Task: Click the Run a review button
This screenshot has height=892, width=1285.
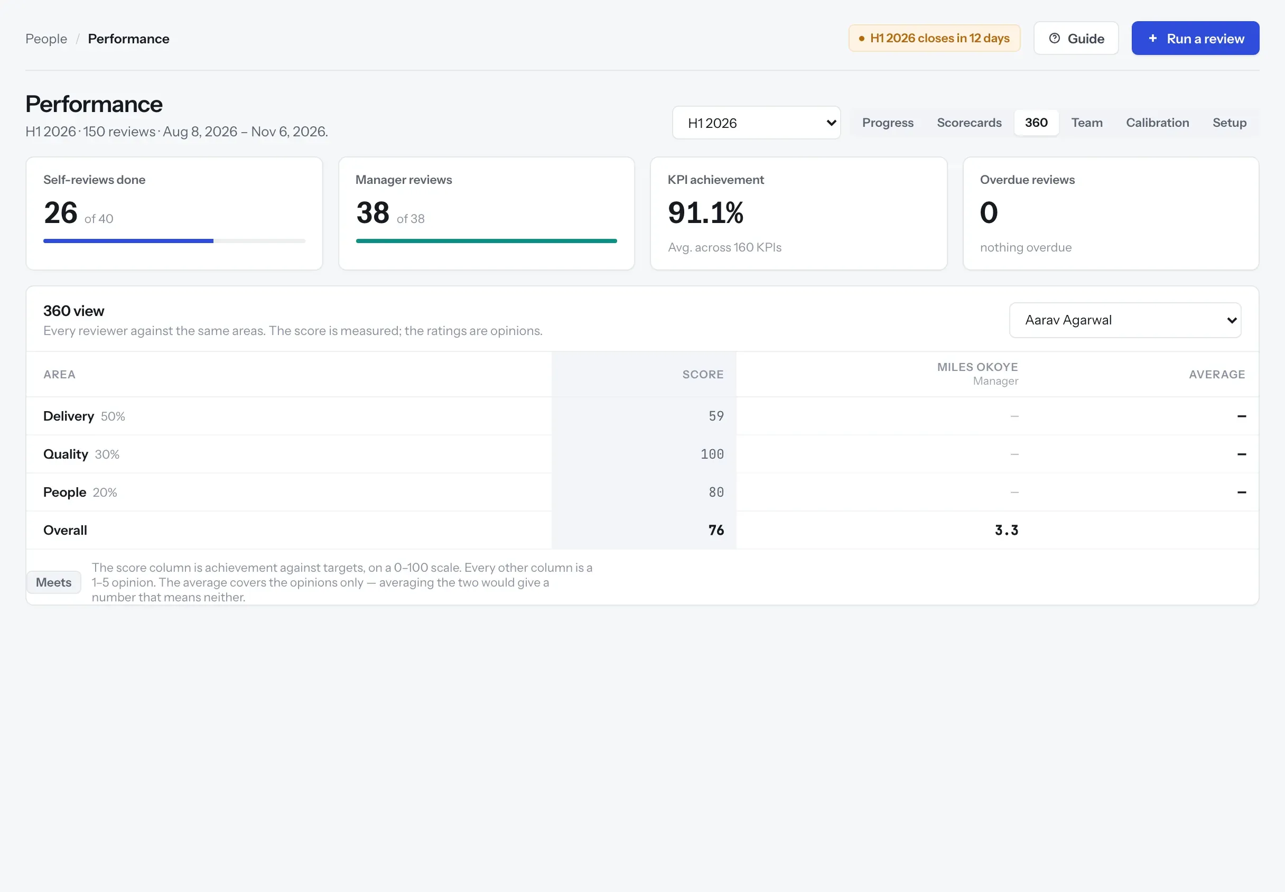Action: click(1195, 39)
